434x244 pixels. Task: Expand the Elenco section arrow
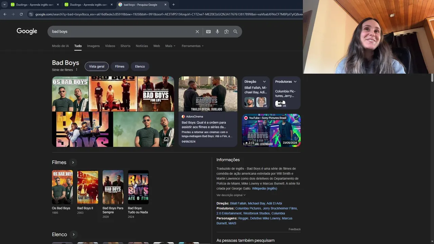point(74,235)
